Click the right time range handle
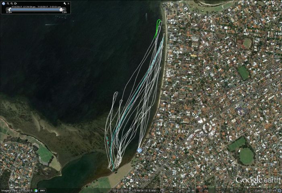Screen dimensions: 282x193 [x=61, y=10]
